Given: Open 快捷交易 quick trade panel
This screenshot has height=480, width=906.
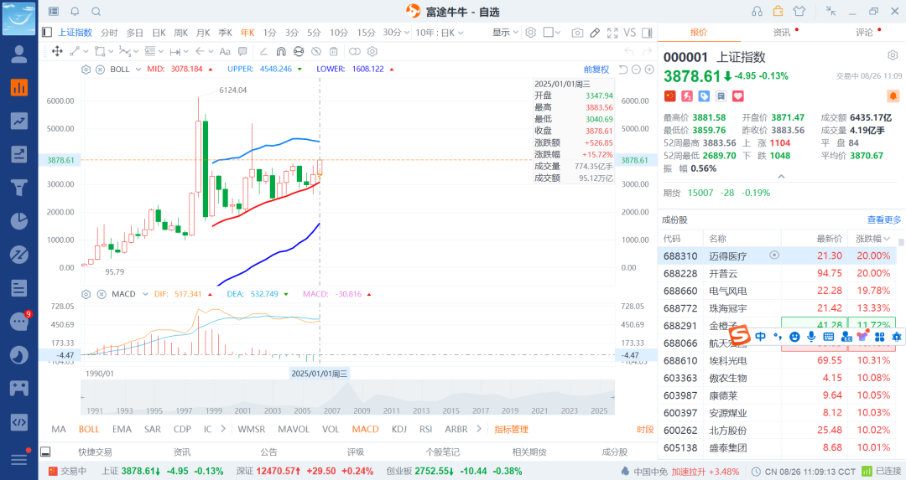Looking at the screenshot, I should pyautogui.click(x=95, y=452).
